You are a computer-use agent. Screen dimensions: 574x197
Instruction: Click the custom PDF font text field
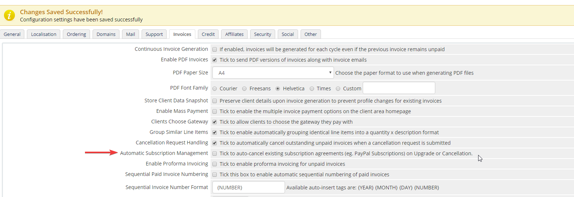tap(399, 88)
